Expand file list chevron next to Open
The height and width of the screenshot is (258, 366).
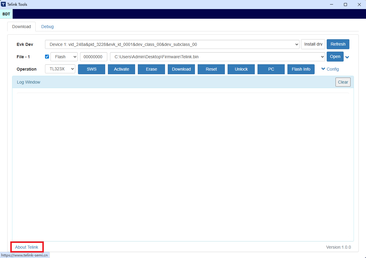[x=347, y=57]
